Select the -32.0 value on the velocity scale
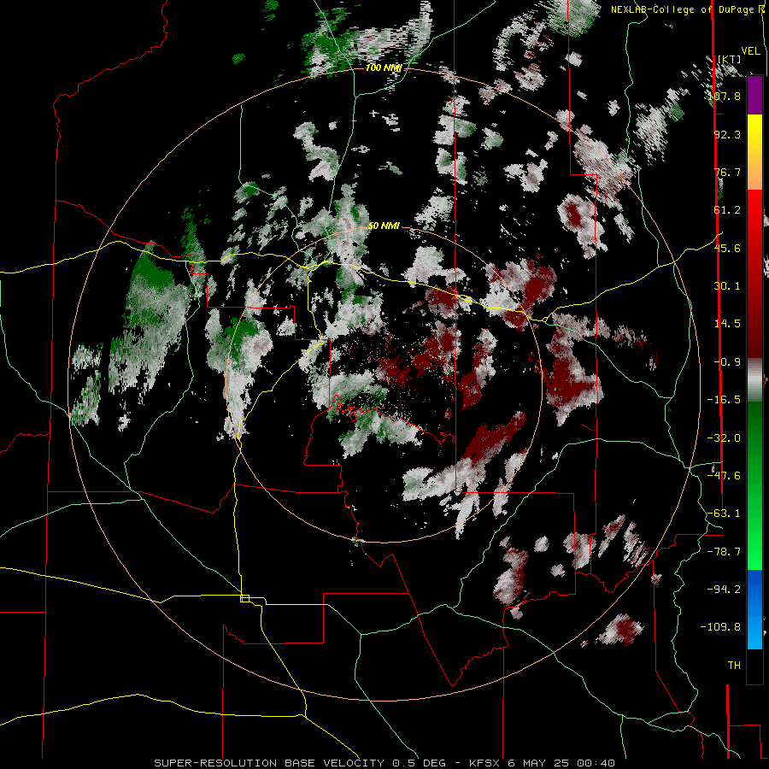 click(725, 438)
